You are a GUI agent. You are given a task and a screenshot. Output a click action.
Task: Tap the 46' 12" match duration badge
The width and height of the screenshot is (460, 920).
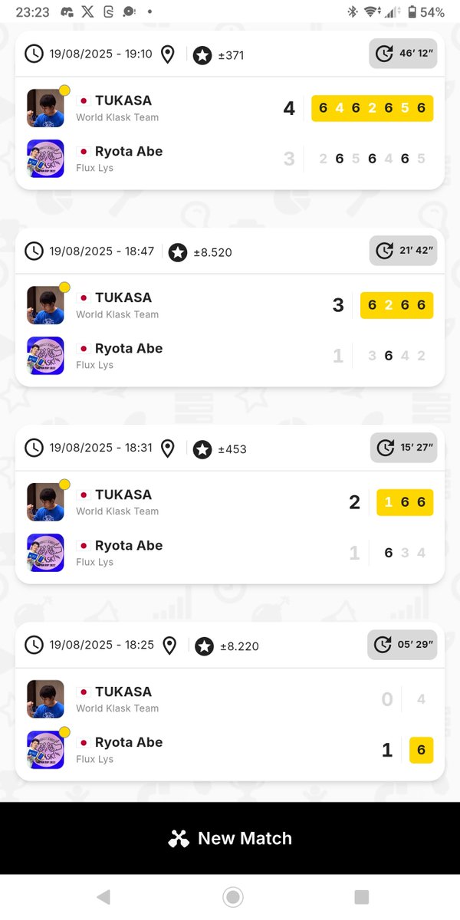[x=403, y=54]
